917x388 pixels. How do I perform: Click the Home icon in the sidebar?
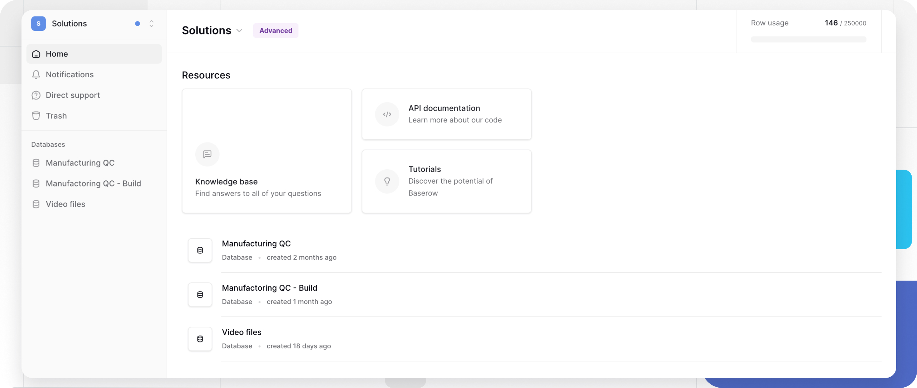tap(36, 54)
